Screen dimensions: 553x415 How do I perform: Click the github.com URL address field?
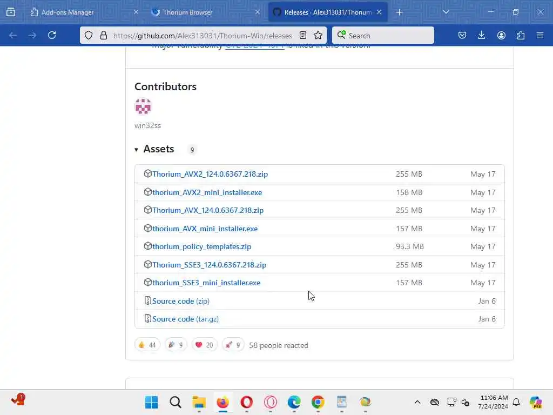(x=203, y=36)
